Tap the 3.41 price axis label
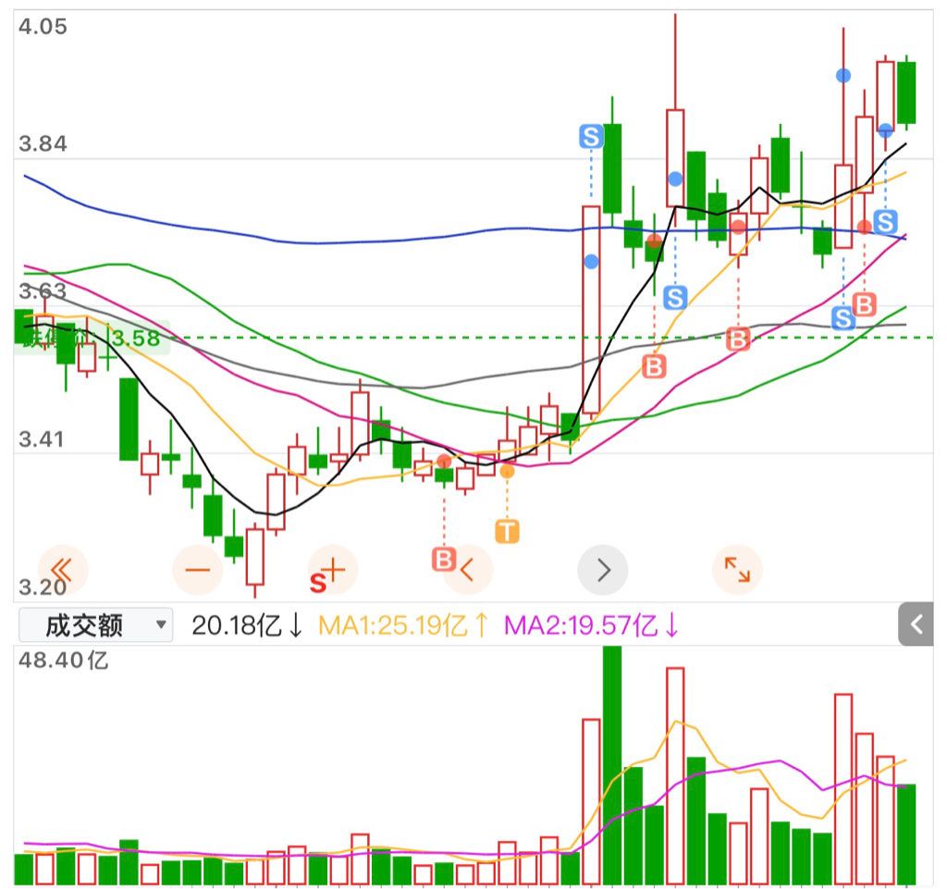The width and height of the screenshot is (947, 889). coord(41,439)
